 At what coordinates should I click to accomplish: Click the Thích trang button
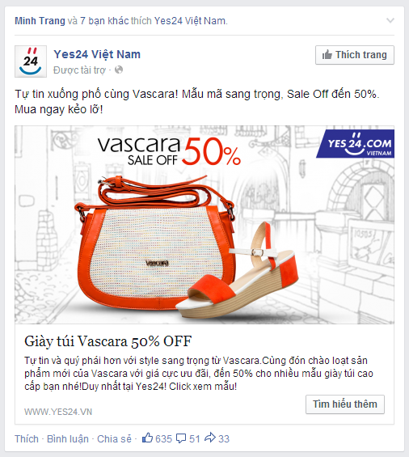tap(355, 55)
